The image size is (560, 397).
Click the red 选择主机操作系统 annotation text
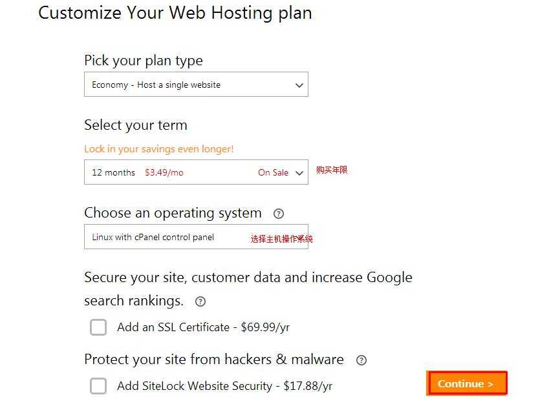[281, 239]
